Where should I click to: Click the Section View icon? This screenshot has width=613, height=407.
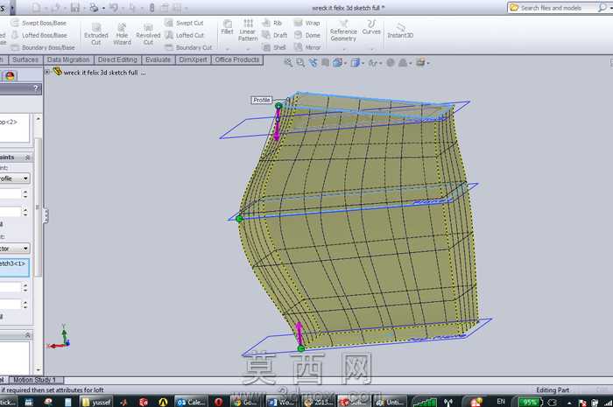click(325, 62)
